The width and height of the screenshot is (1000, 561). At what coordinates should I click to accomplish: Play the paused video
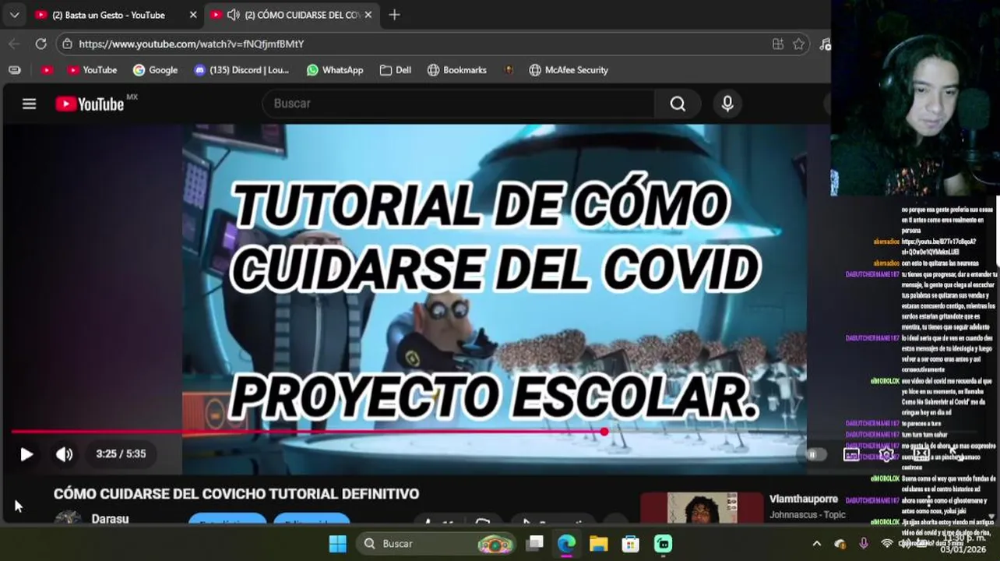tap(26, 454)
